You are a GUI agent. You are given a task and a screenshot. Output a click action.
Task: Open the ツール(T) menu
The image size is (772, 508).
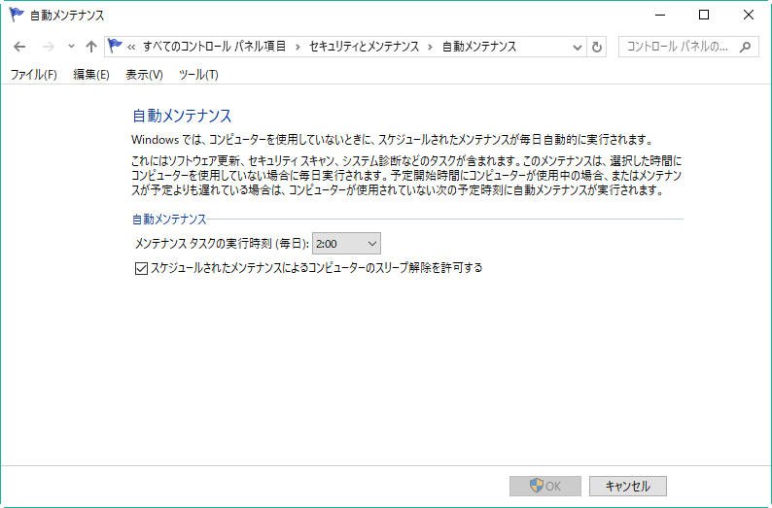click(x=198, y=74)
